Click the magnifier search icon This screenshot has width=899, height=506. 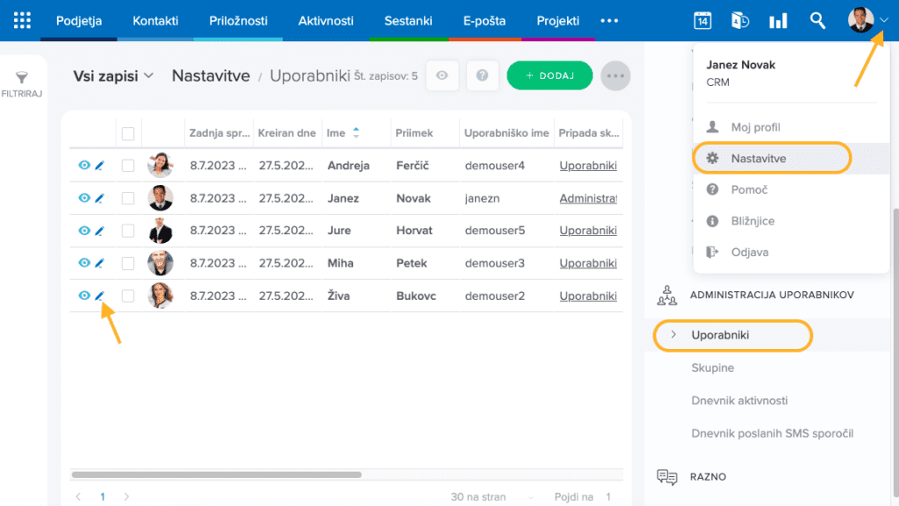[x=817, y=21]
